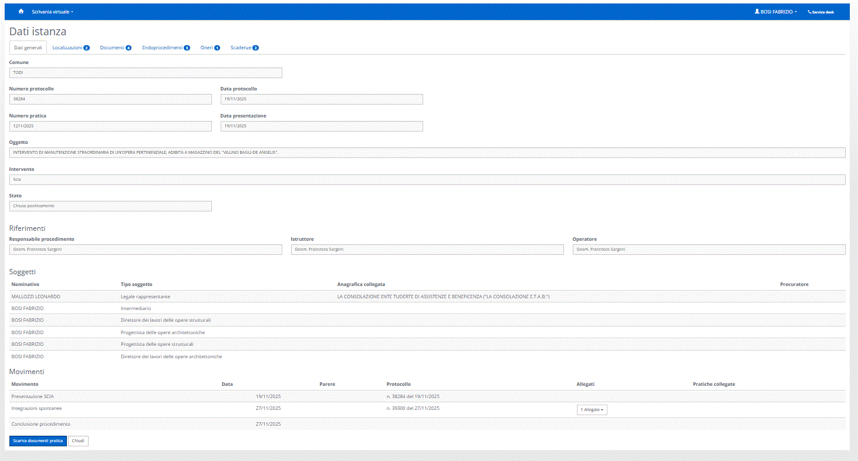This screenshot has width=858, height=461.
Task: Click the Chiudi button
Action: click(78, 440)
